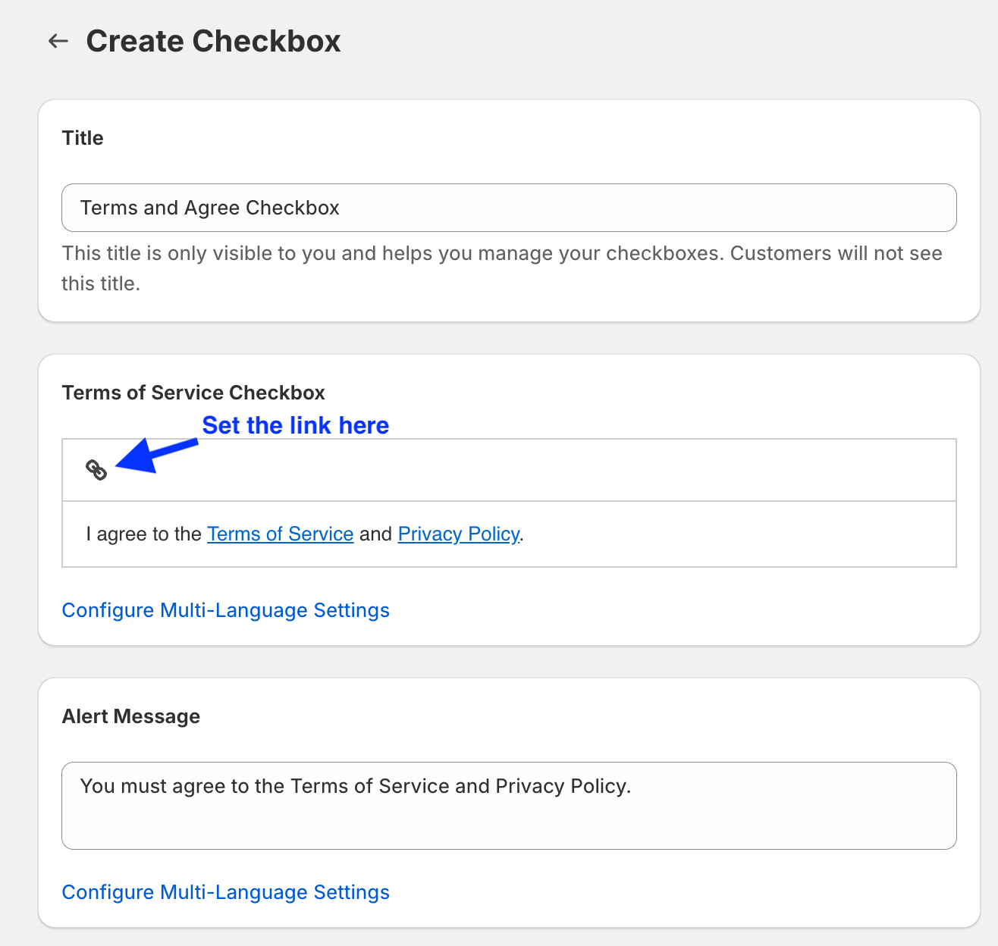Open Configure Multi-Language Settings under Terms of Service Checkbox

(x=225, y=610)
